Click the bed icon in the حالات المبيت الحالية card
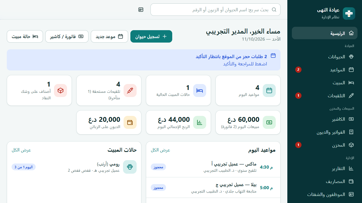 click(x=200, y=90)
